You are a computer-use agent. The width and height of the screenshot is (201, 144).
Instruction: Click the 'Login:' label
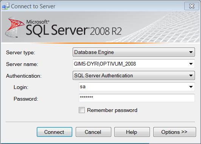[21, 87]
